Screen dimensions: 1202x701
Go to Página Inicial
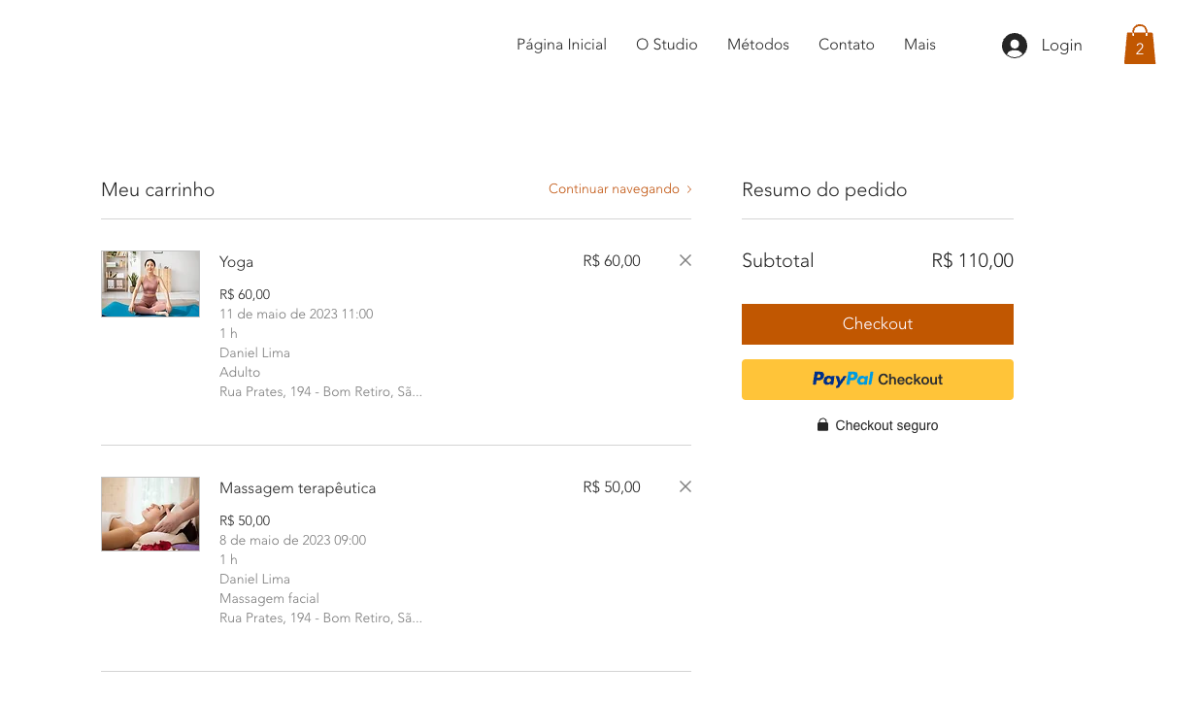(x=561, y=45)
